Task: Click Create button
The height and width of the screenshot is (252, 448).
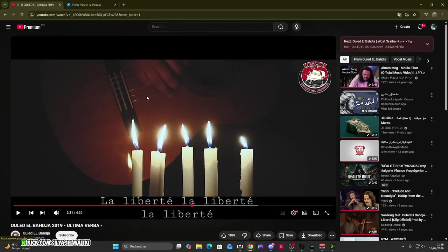Action: 402,27
